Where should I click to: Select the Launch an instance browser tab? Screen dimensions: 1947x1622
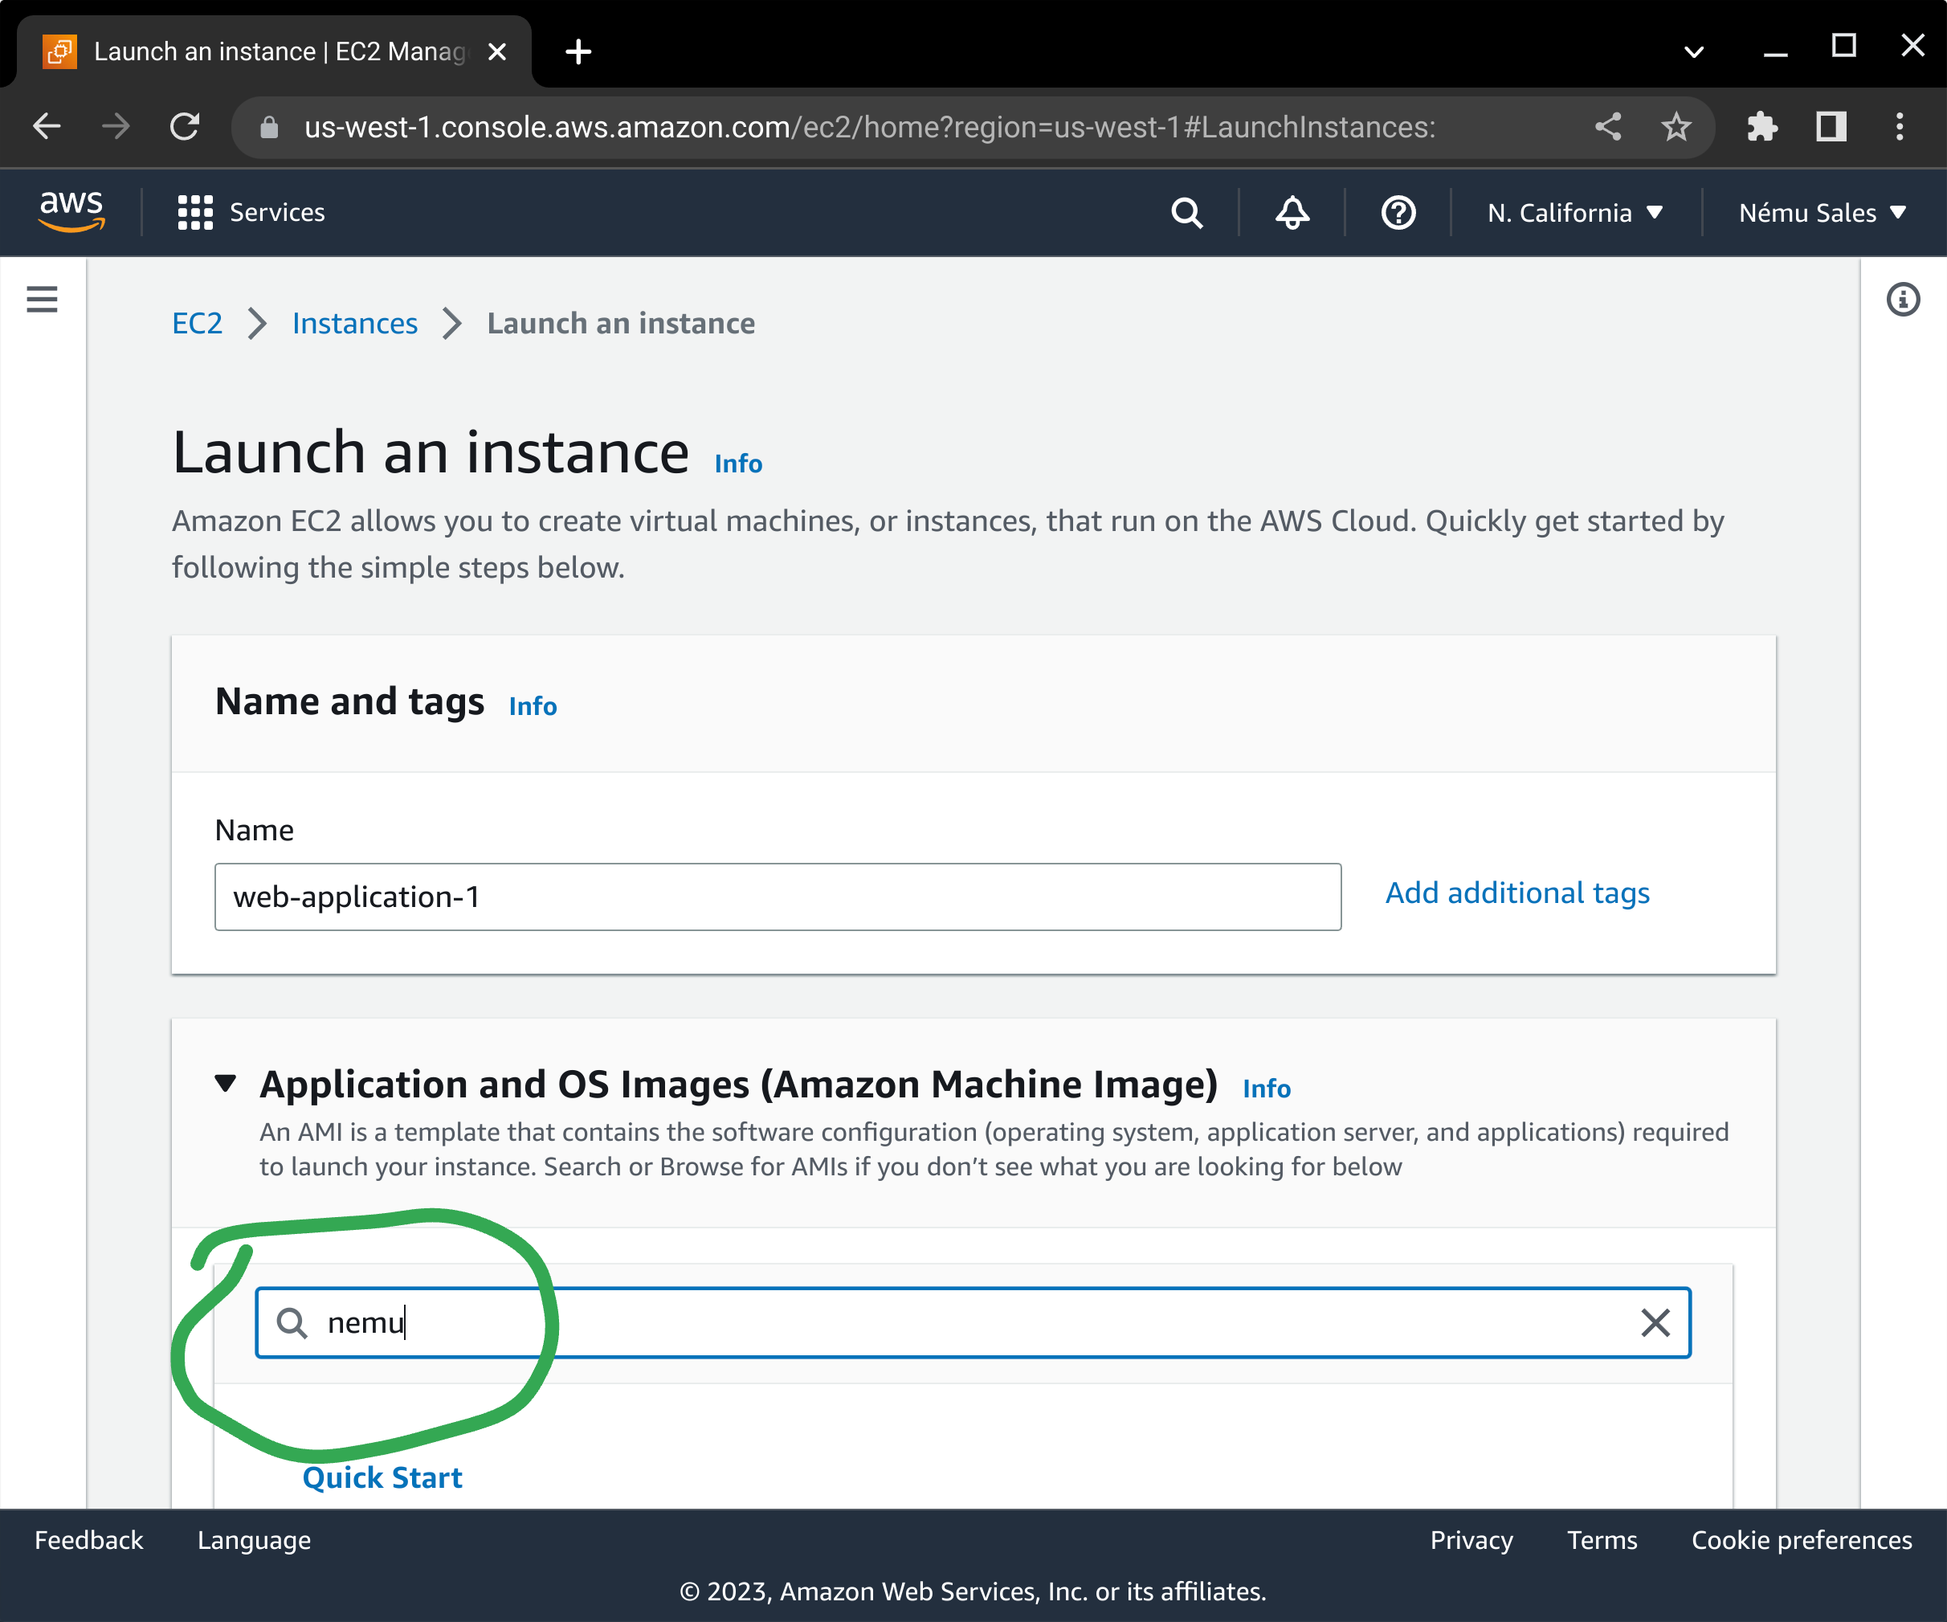(x=274, y=52)
